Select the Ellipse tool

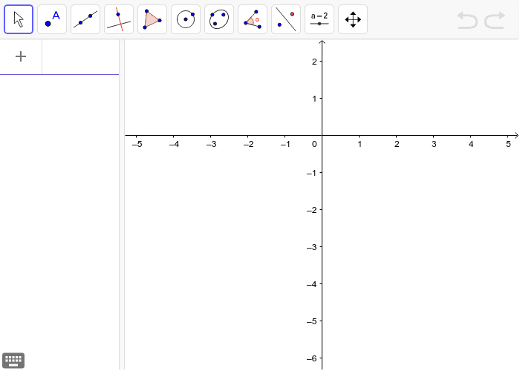219,19
